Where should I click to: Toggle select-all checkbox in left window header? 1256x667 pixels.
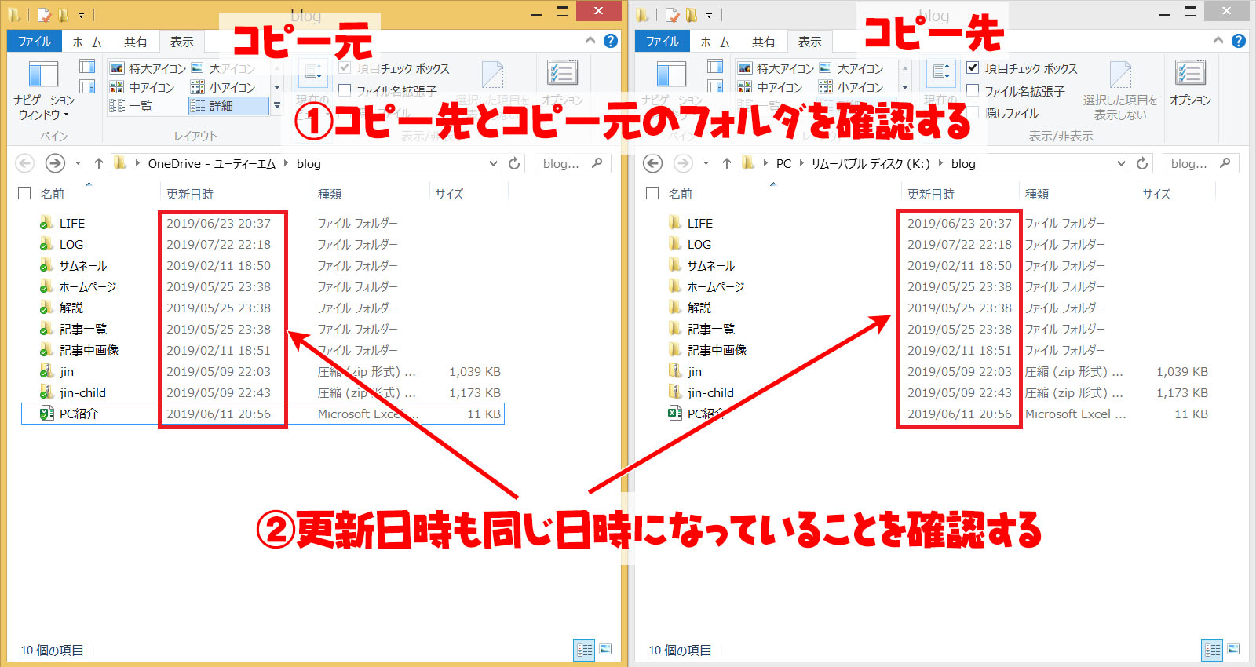pos(24,193)
